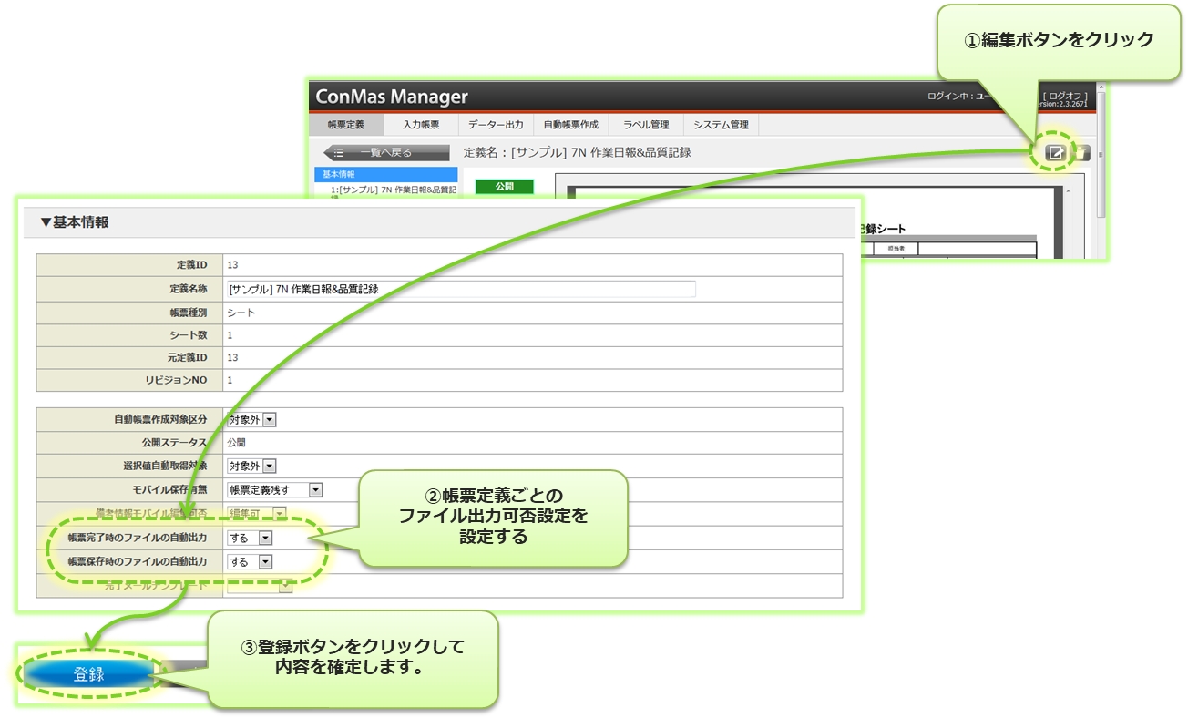Click the ConMas Manager logo title
Screen dimensions: 1188x718
click(x=392, y=96)
